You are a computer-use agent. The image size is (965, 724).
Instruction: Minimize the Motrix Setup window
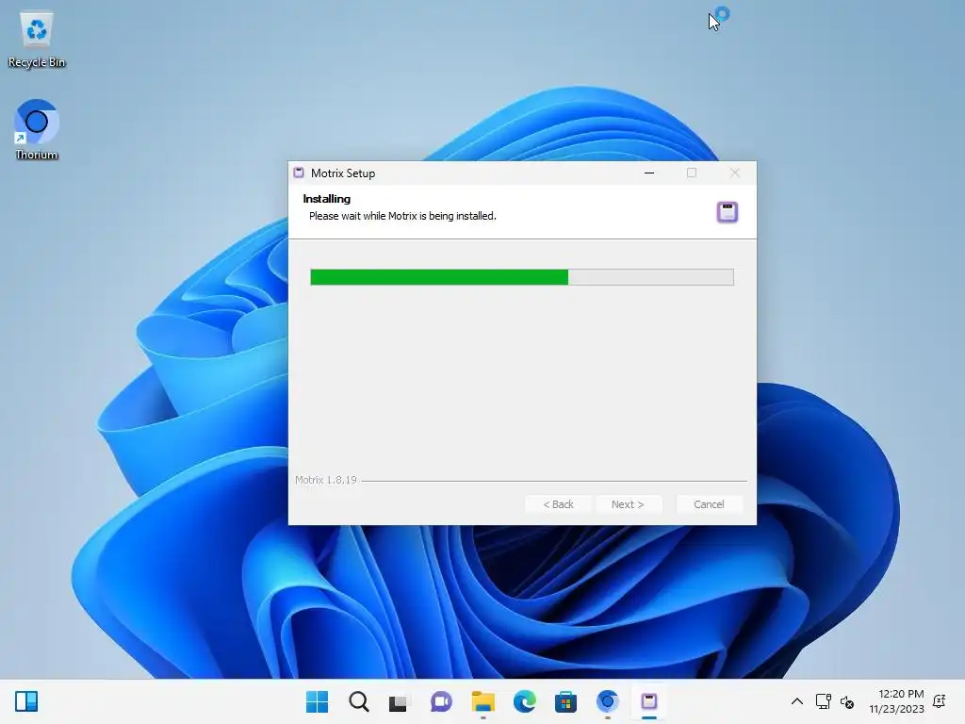[x=648, y=173]
